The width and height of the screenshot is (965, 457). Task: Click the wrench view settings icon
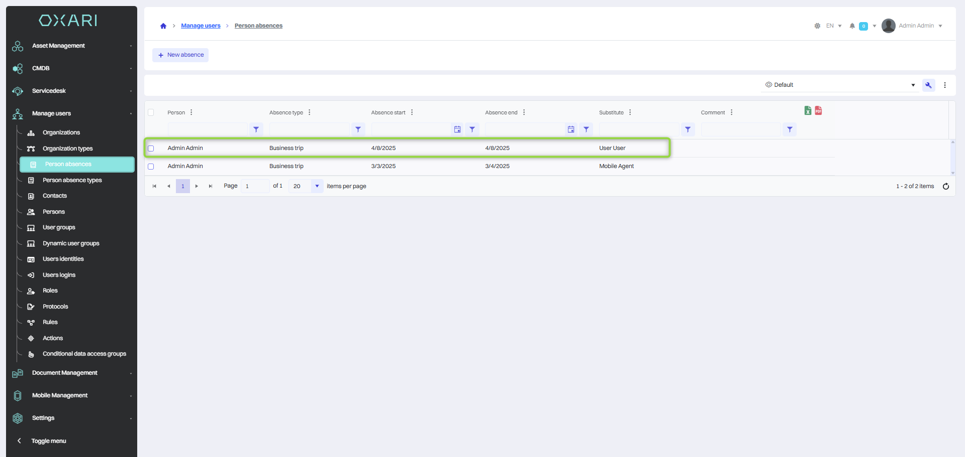pos(928,85)
